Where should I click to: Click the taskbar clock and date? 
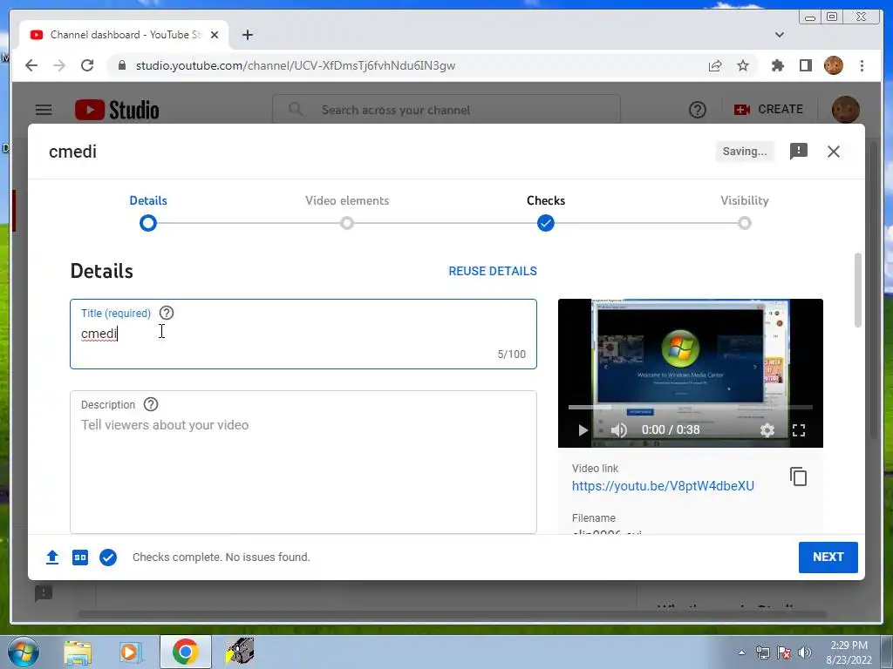(x=849, y=652)
